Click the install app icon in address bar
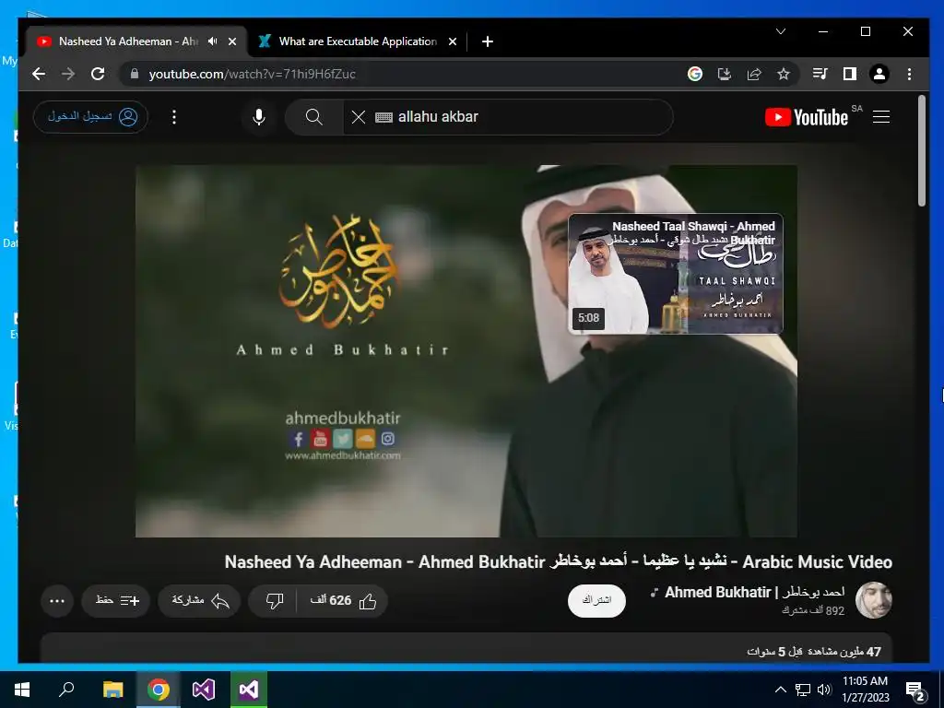The image size is (944, 708). point(725,74)
